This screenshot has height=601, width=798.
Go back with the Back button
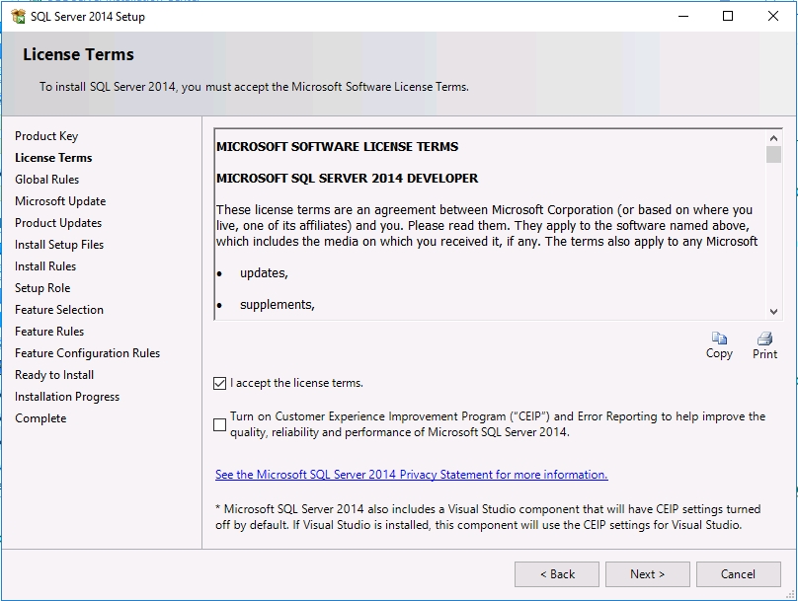pyautogui.click(x=557, y=574)
